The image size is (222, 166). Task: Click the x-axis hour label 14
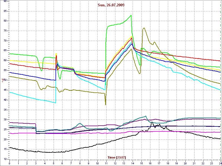coord(133,163)
